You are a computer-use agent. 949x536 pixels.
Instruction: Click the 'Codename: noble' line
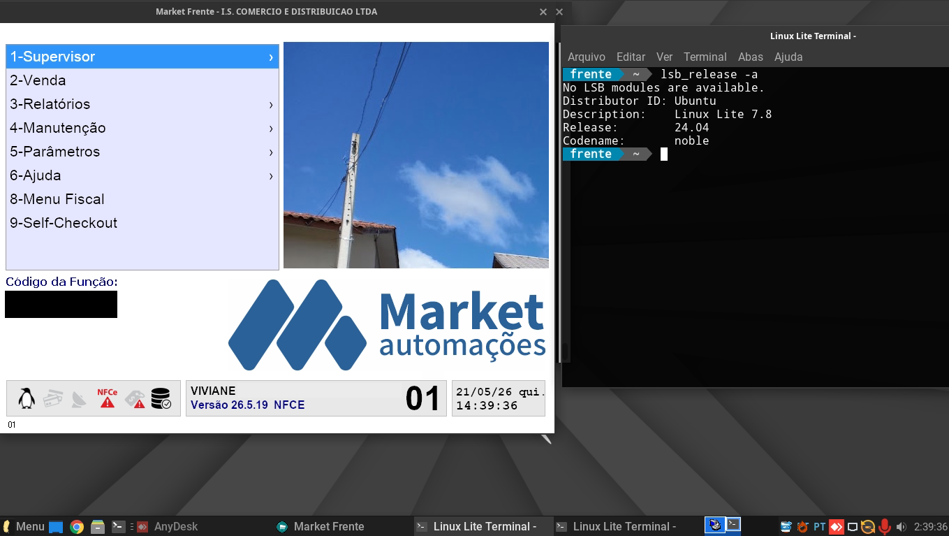point(636,140)
